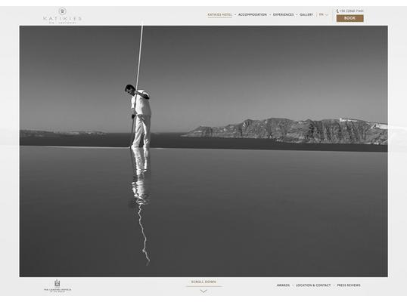407x302 pixels.
Task: Open the Location & Contact link
Action: (313, 285)
